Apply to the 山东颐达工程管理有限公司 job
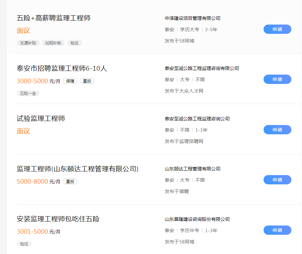302x254 pixels. [277, 180]
